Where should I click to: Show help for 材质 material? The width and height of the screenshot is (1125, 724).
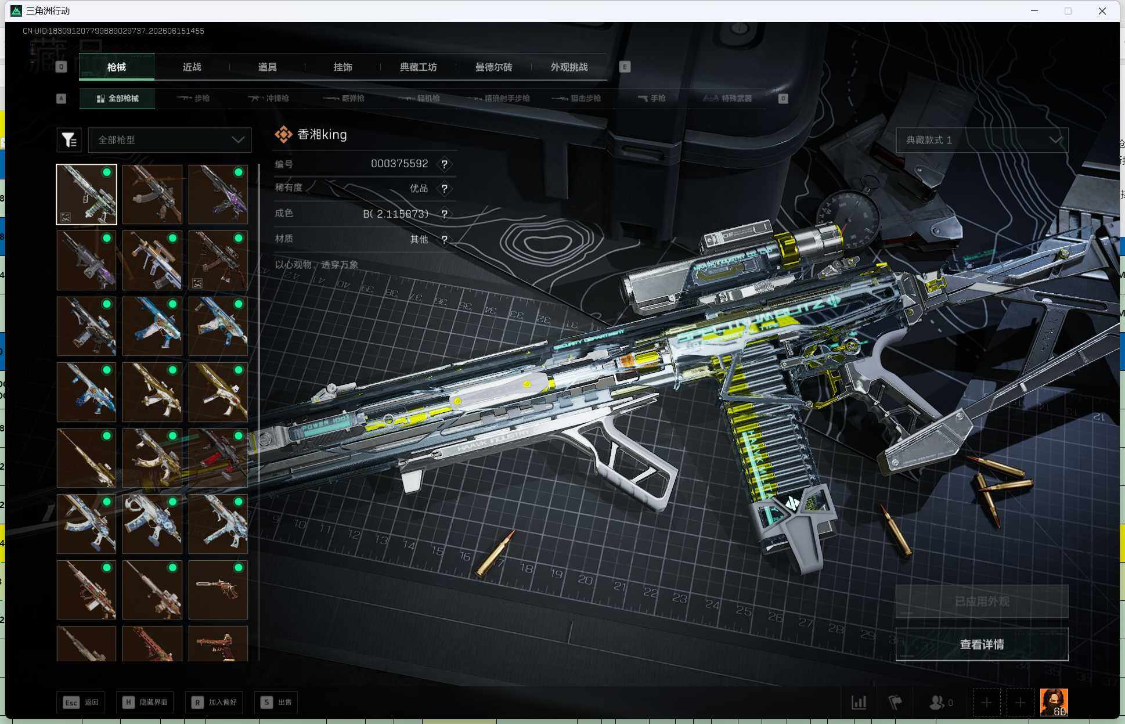tap(444, 239)
